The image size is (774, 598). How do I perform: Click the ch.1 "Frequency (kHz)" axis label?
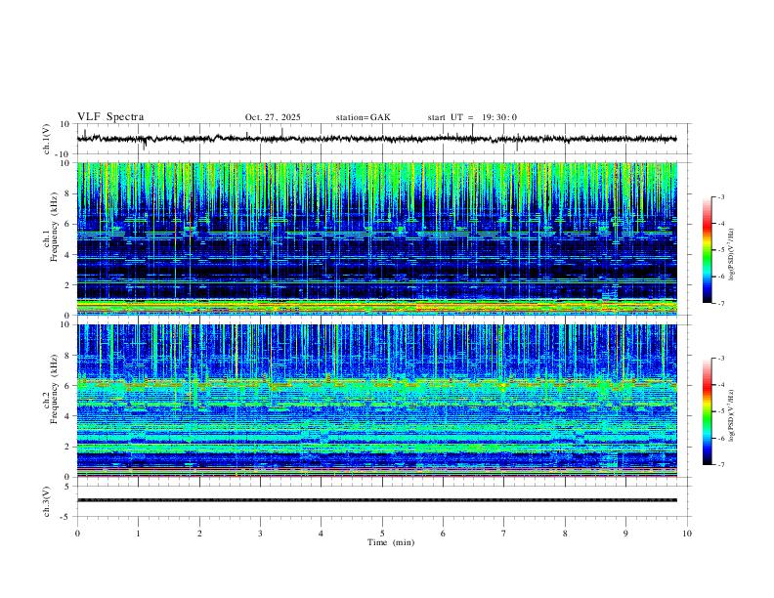coord(55,228)
